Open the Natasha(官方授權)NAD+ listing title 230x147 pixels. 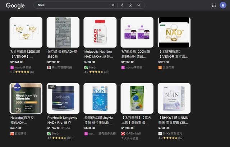22,120
